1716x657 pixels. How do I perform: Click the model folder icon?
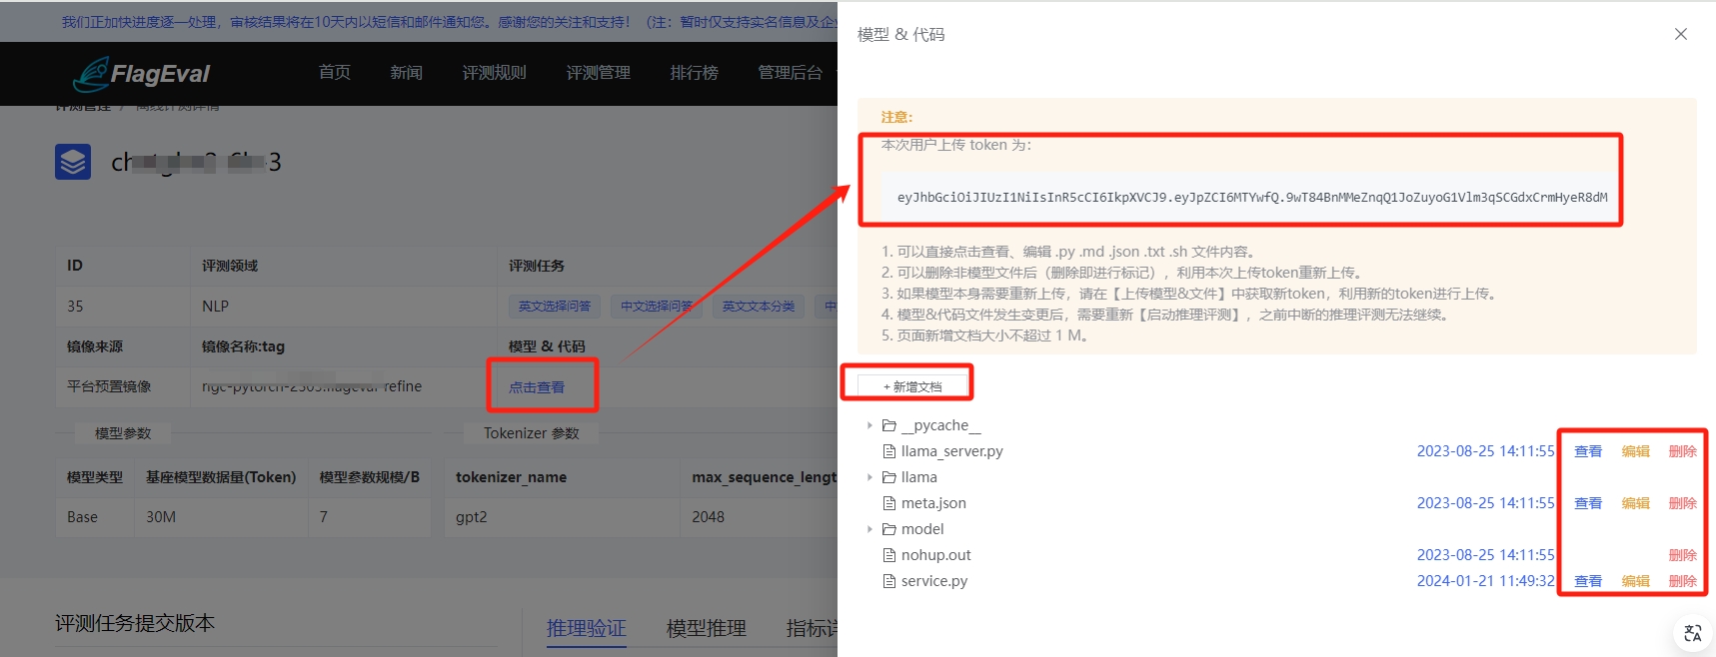888,529
